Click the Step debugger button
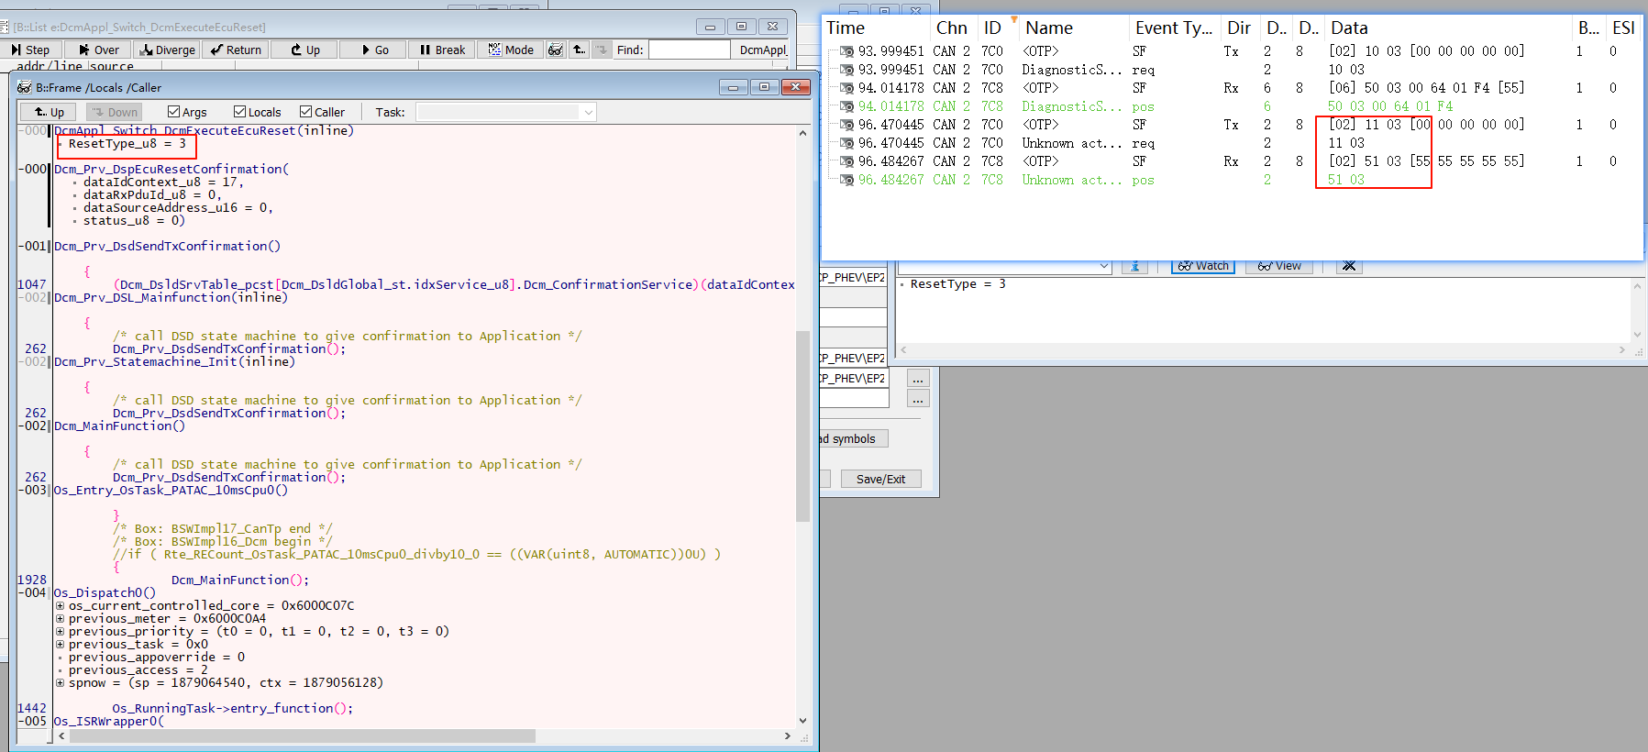Viewport: 1648px width, 752px height. click(x=31, y=50)
